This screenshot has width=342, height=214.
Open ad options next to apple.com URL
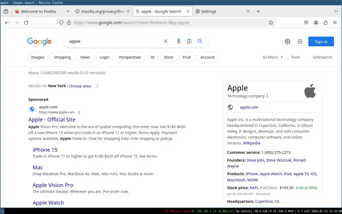click(79, 113)
